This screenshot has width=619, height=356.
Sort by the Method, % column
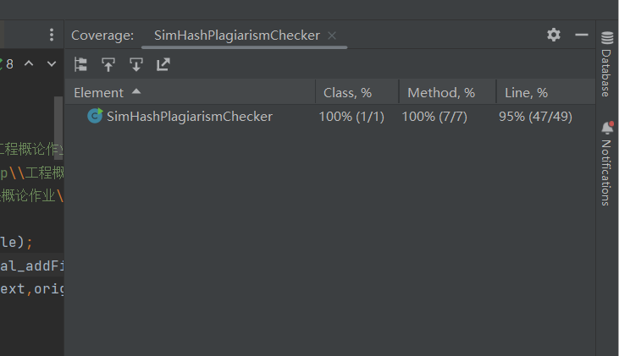(440, 92)
